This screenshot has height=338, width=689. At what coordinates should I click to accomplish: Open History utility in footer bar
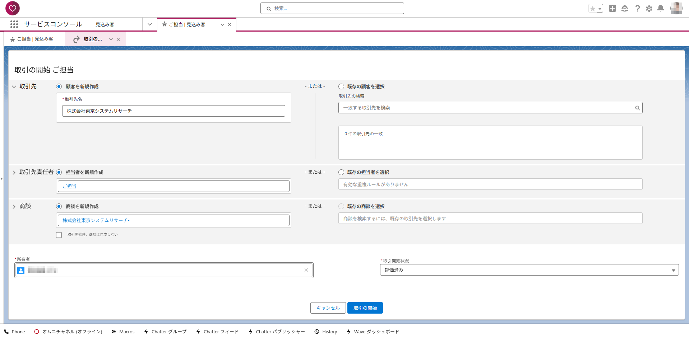[326, 332]
